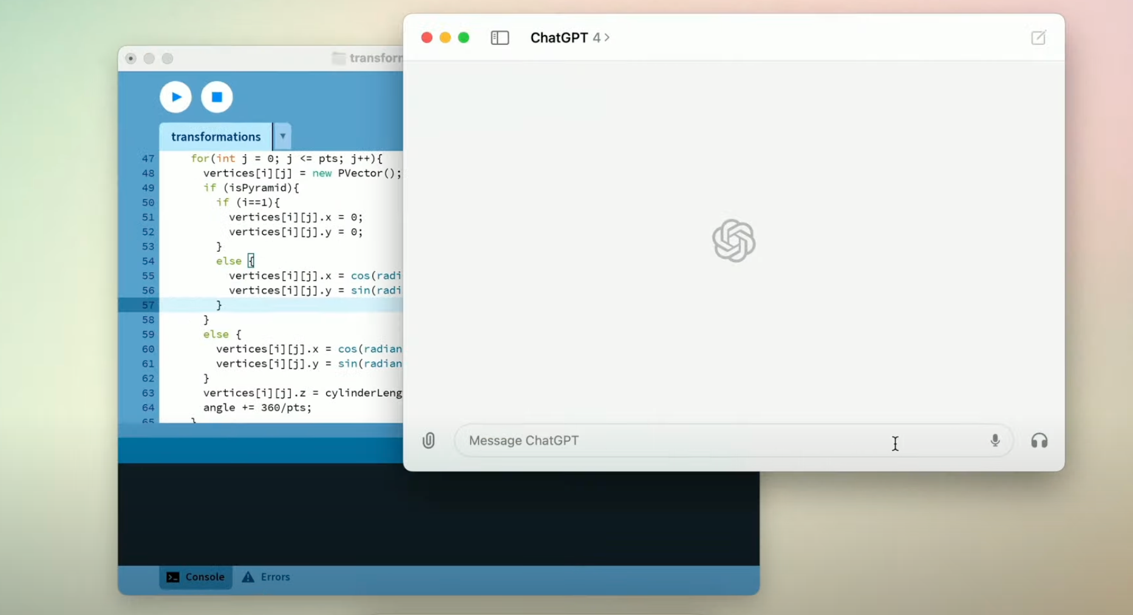The height and width of the screenshot is (615, 1133).
Task: Switch to the Console tab
Action: tap(196, 577)
